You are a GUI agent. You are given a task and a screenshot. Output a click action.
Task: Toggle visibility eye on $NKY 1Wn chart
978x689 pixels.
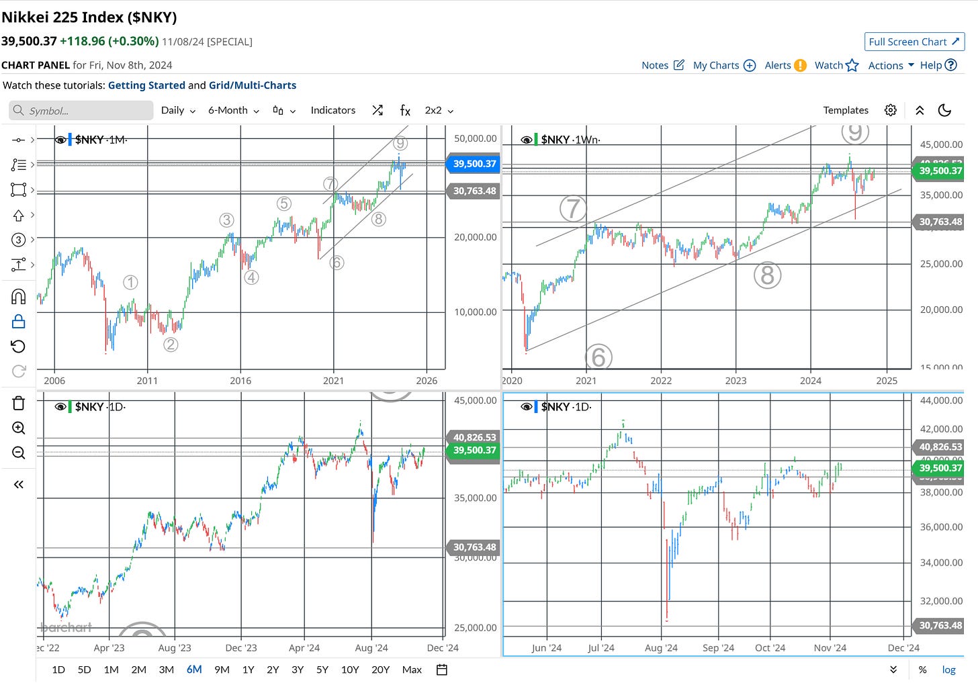tap(526, 140)
